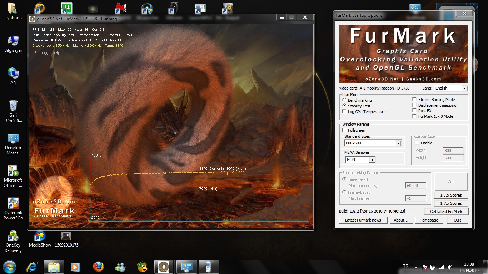Open the Ağ network desktop icon
The width and height of the screenshot is (488, 274).
click(13, 76)
